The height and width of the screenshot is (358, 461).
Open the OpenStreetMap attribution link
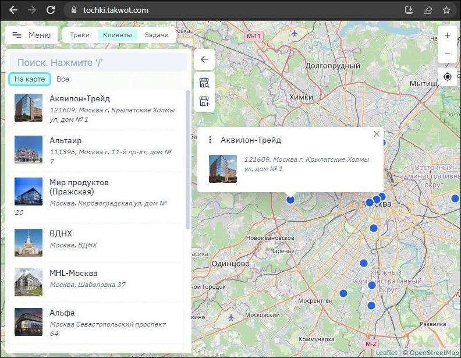[x=434, y=353]
